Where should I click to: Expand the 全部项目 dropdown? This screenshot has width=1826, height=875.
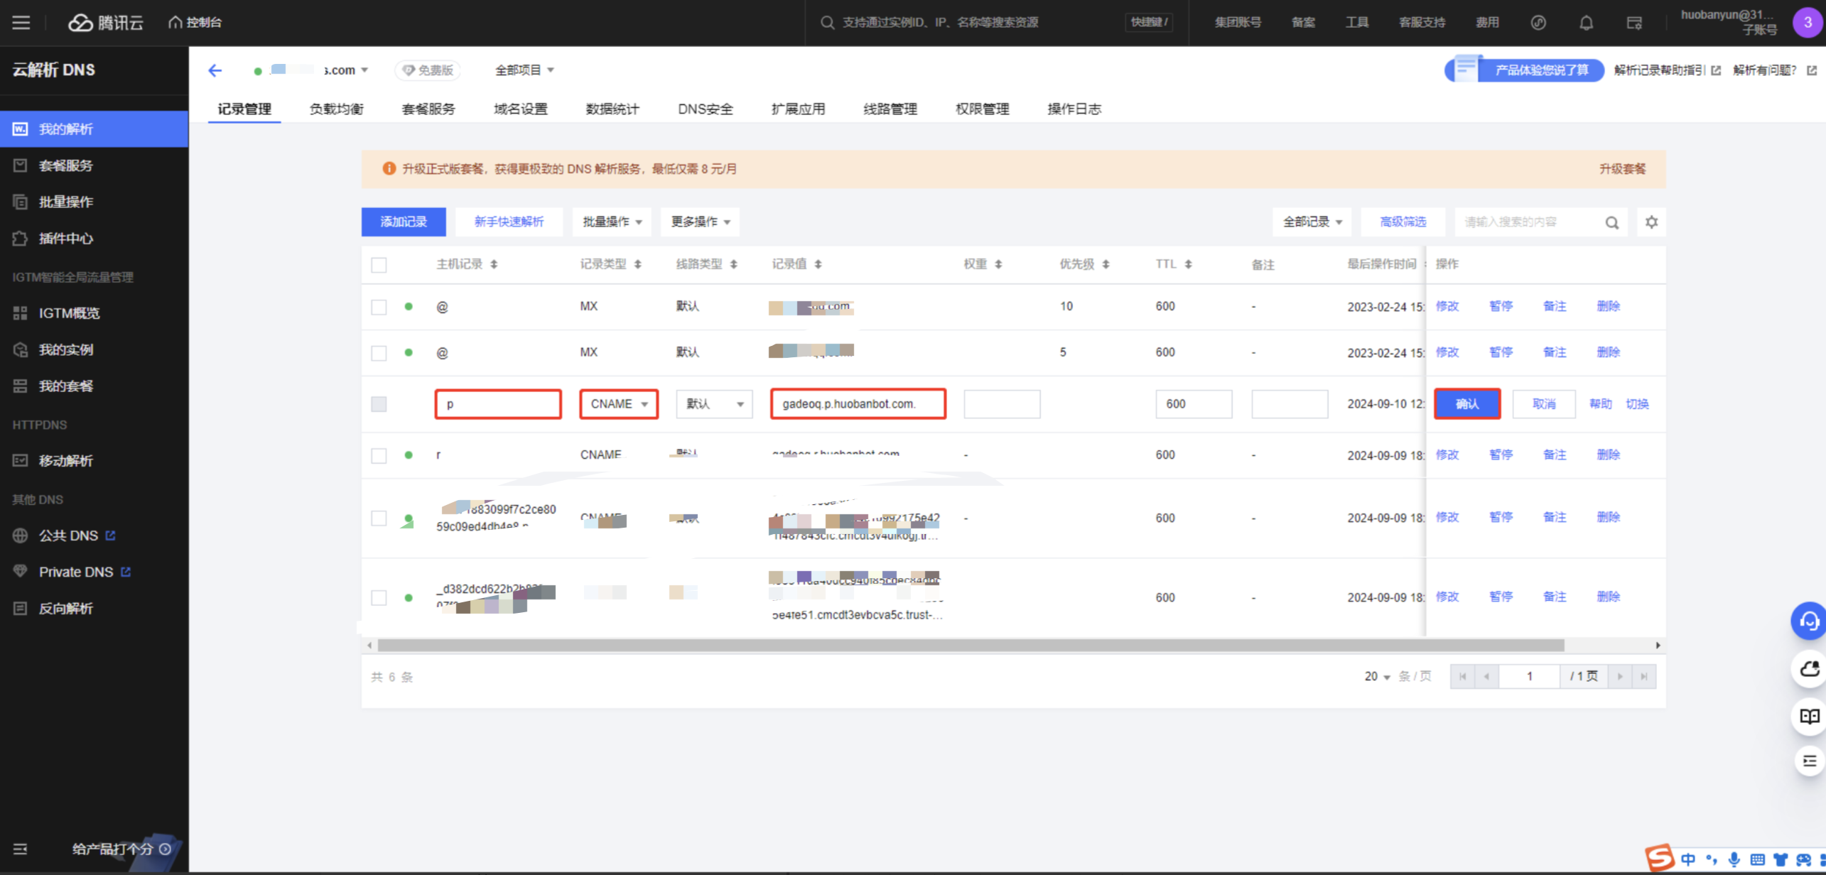pyautogui.click(x=524, y=70)
